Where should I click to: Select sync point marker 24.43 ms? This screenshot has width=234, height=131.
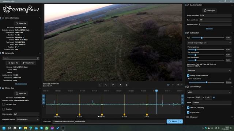(x=79, y=115)
